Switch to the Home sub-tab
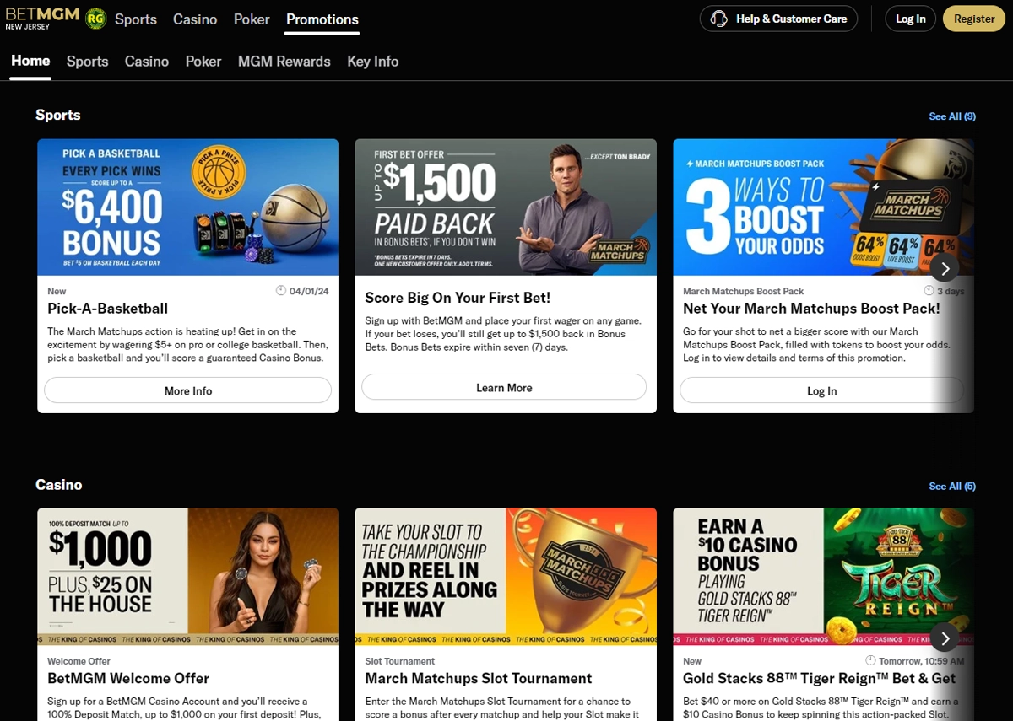Viewport: 1013px width, 721px height. (30, 61)
